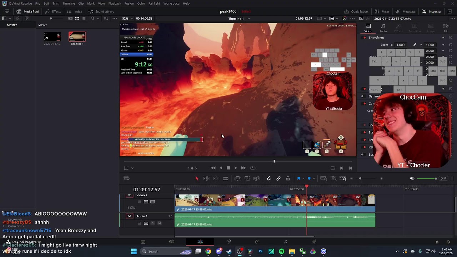
Task: Click the Replace Clip tool
Action: 257,178
